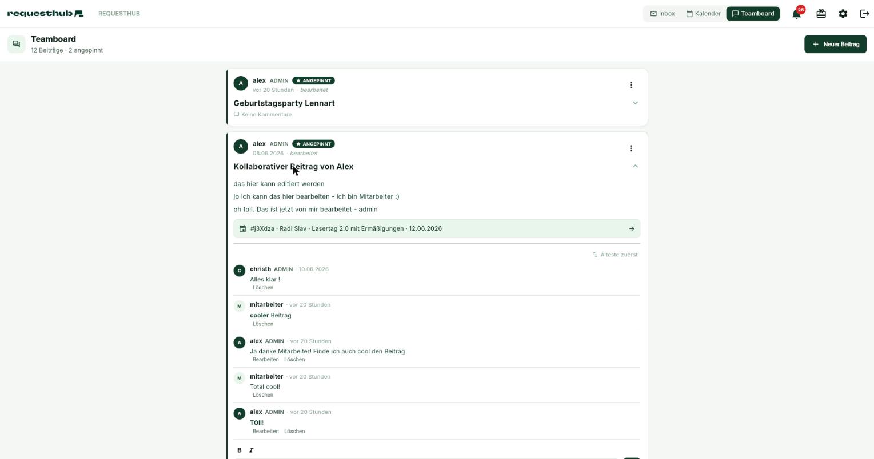Delete mitarbeiter's 'Total cool!' comment
Screen dimensions: 874x459
point(263,395)
